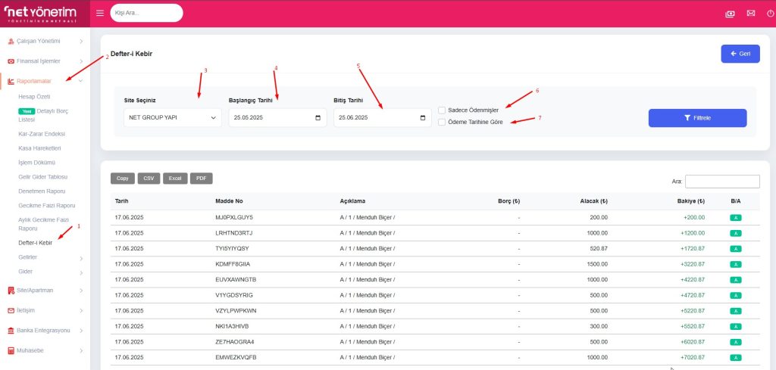Open the mail envelope icon in header
This screenshot has height=370, width=776.
click(x=750, y=13)
